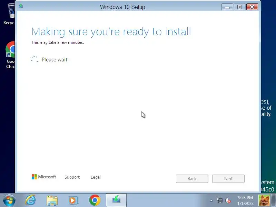Launch Google Chrome from the taskbar
Viewport: 276px width, 207px height.
click(95, 200)
